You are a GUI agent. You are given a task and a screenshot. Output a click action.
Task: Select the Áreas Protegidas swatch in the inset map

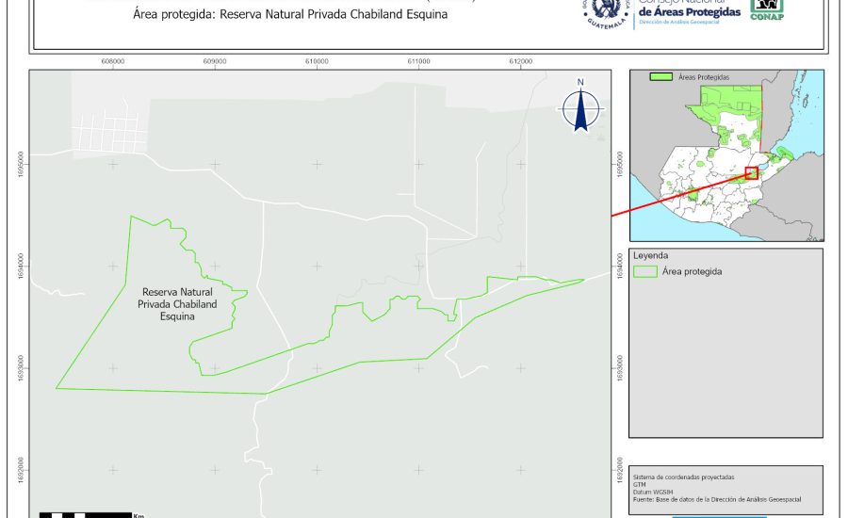(662, 76)
